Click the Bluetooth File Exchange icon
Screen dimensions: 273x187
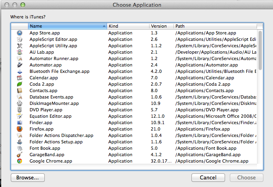pos(20,71)
